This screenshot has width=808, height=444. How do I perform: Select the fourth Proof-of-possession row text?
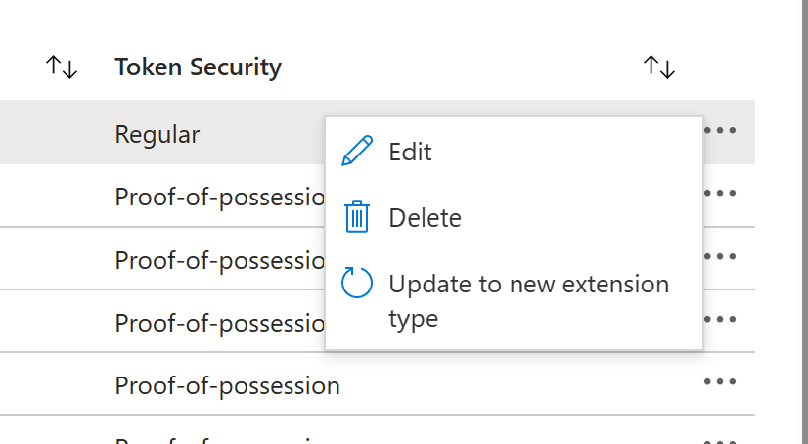227,385
